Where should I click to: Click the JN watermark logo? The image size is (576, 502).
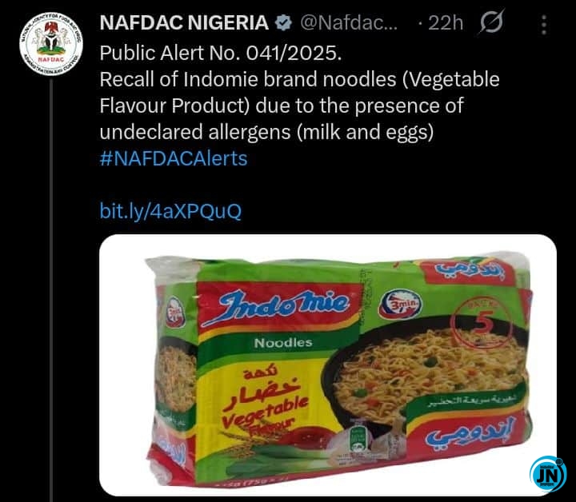click(547, 475)
